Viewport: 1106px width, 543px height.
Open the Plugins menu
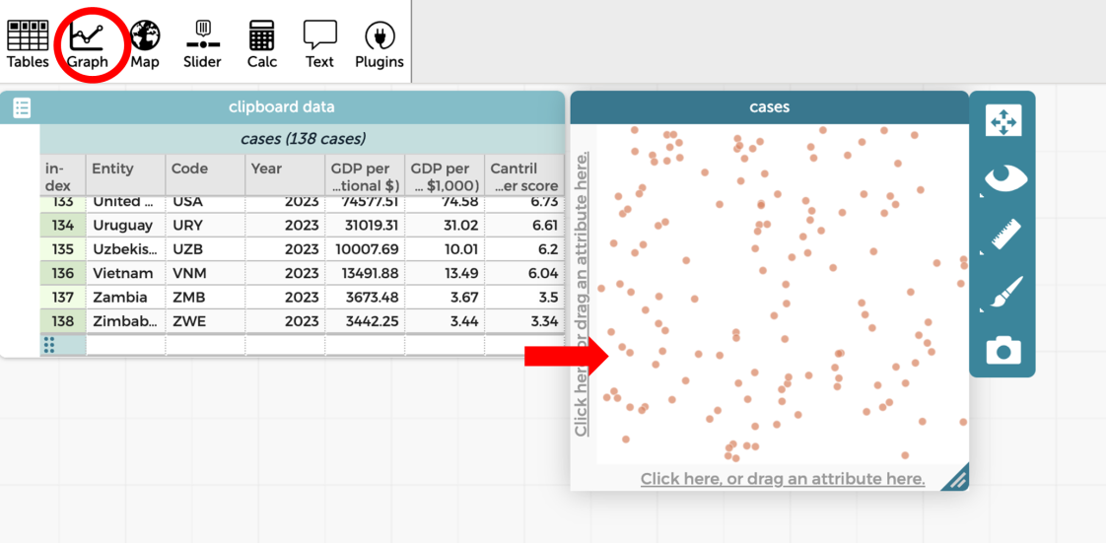coord(380,44)
